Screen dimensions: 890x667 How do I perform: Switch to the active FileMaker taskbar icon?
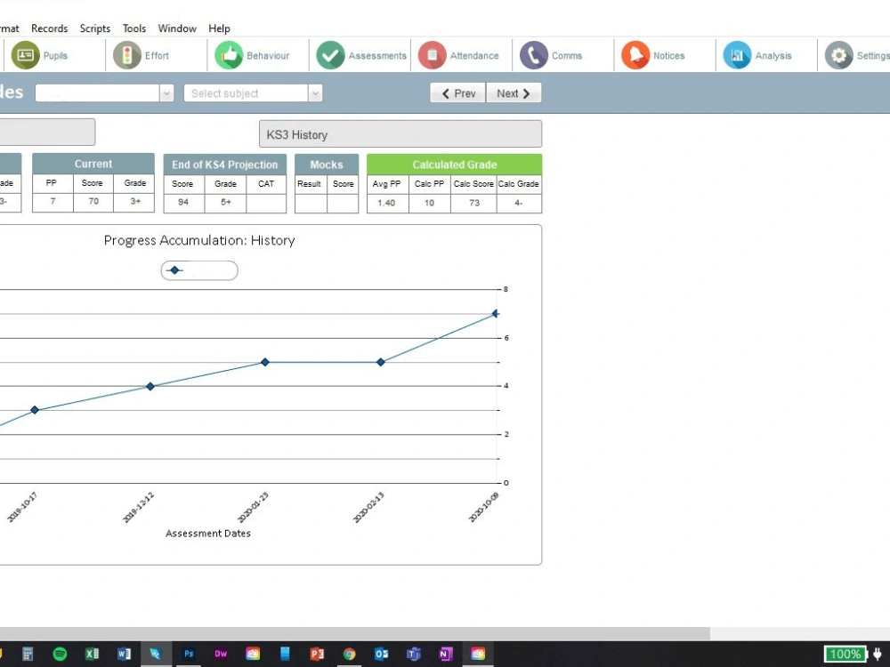coord(156,654)
